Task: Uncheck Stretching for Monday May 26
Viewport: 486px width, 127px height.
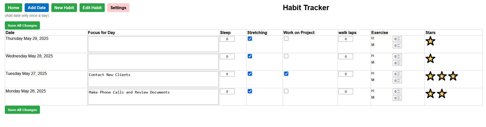Action: (x=250, y=91)
